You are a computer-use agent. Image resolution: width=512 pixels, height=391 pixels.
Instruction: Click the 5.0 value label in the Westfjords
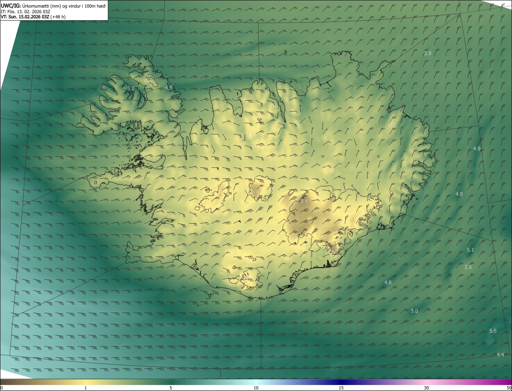(x=130, y=88)
